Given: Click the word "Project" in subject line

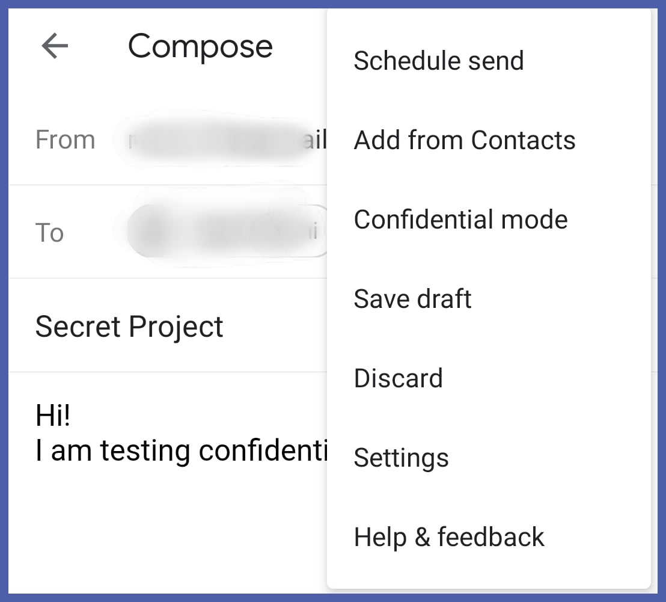Looking at the screenshot, I should pos(176,327).
